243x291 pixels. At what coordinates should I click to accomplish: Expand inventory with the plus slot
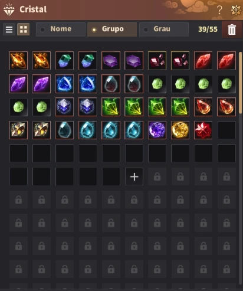[134, 176]
